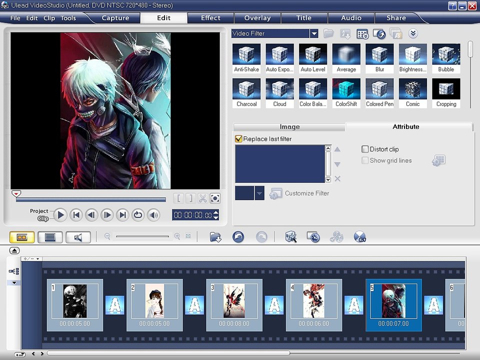Open Smart Proxy Manager icon
This screenshot has height=360, width=480.
click(291, 236)
